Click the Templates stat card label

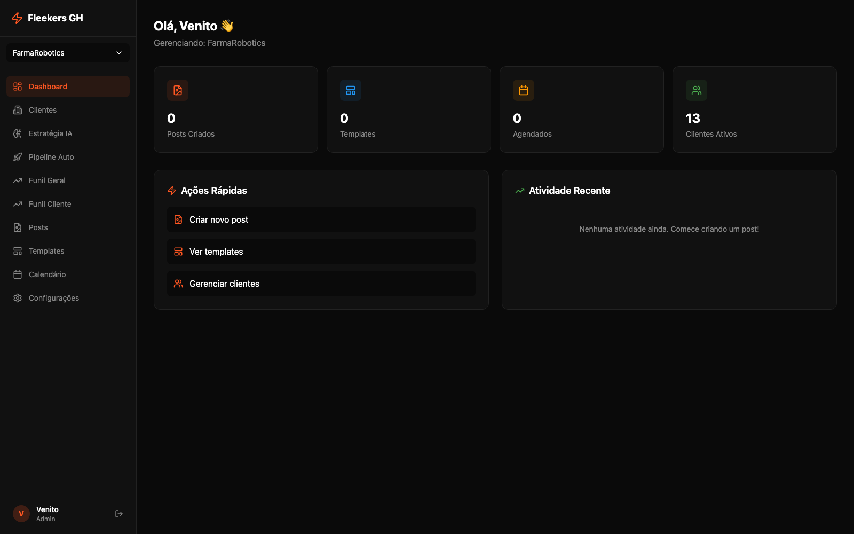pos(358,134)
